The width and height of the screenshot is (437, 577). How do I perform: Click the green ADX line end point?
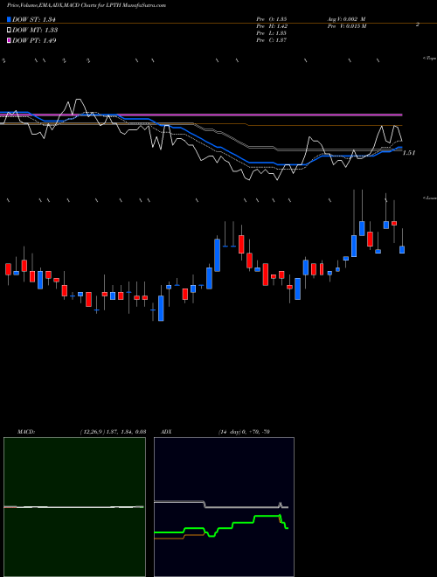coord(288,528)
